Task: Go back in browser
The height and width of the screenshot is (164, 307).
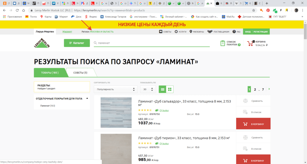Action: pyautogui.click(x=4, y=10)
